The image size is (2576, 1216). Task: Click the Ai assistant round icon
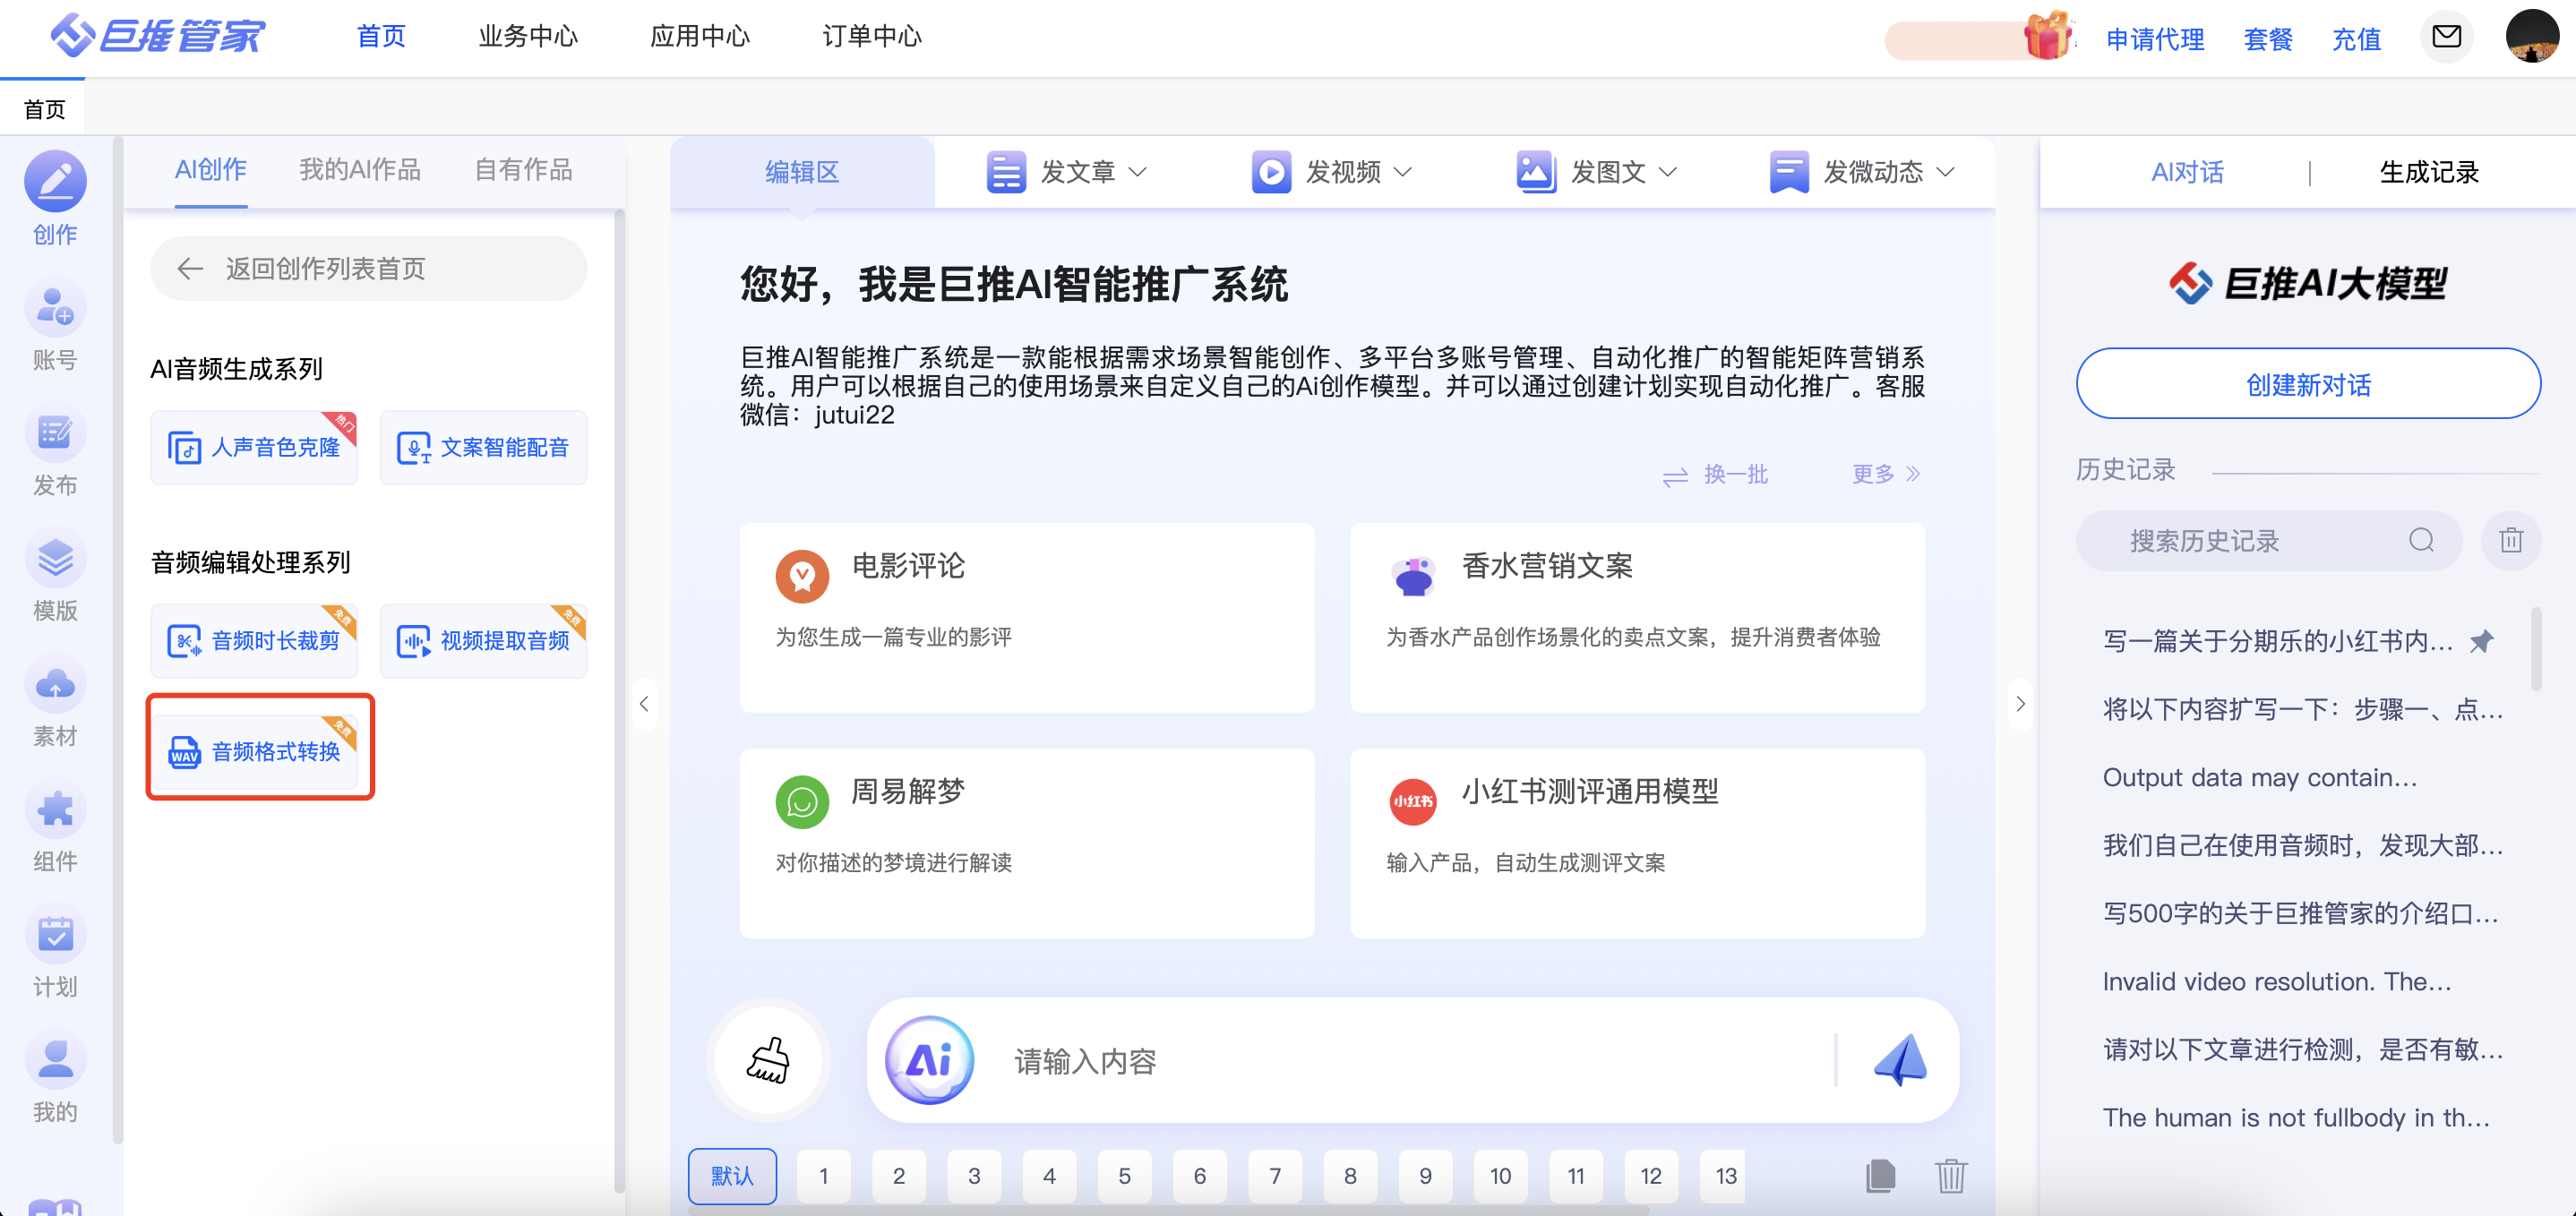(929, 1060)
